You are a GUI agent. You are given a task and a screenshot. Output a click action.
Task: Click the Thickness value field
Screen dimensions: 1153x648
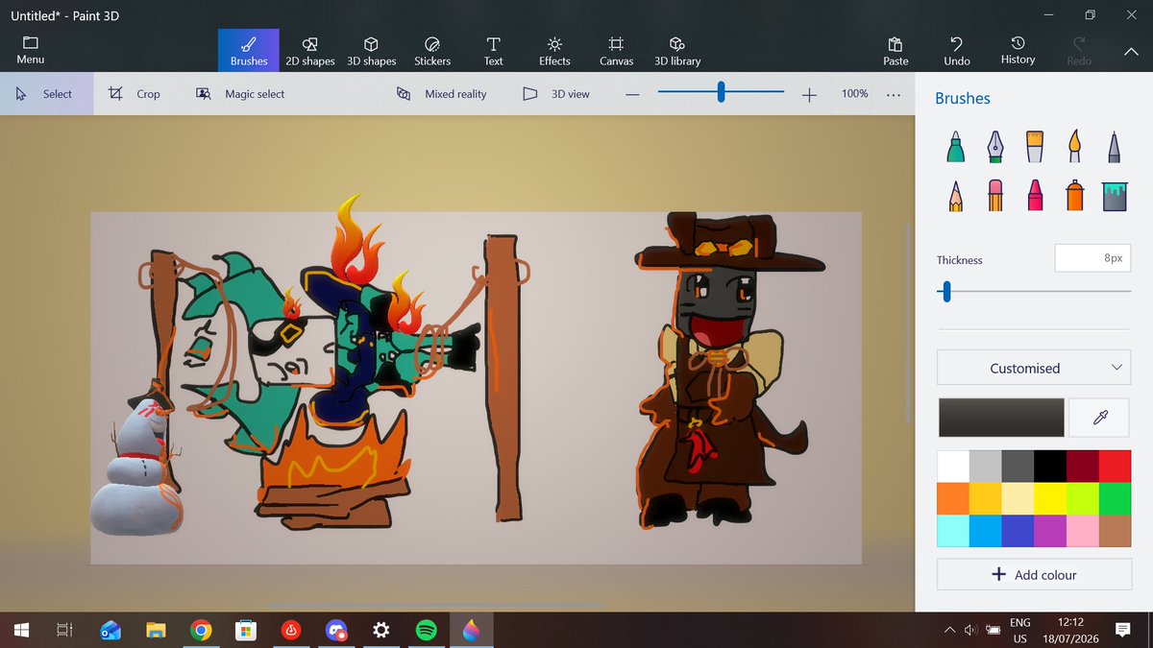point(1093,258)
